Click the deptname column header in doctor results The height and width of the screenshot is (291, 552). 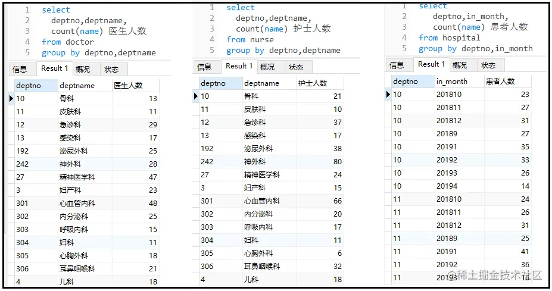pos(85,86)
